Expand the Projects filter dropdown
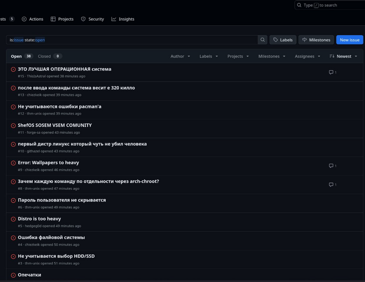The image size is (365, 282). click(238, 56)
